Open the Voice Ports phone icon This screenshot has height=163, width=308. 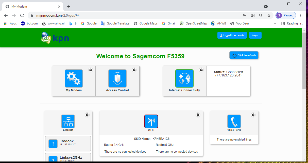234,121
